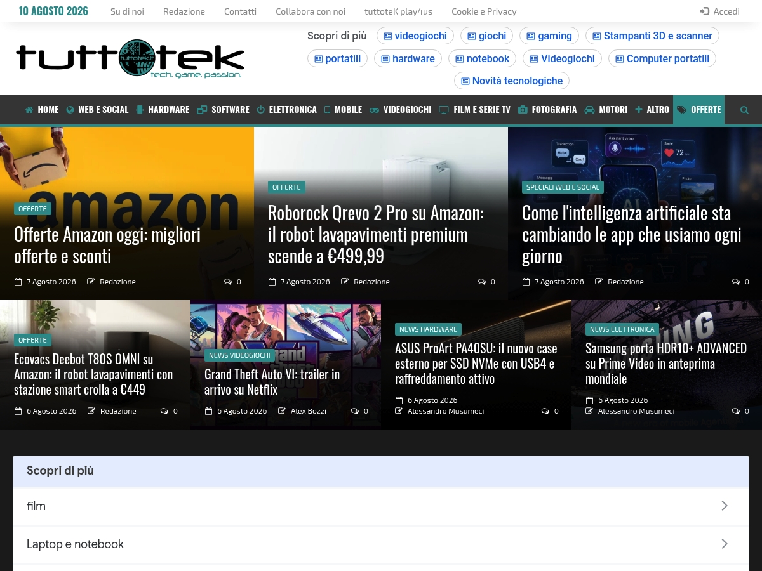Open the Elettronica navigation menu
762x571 pixels.
(x=286, y=110)
